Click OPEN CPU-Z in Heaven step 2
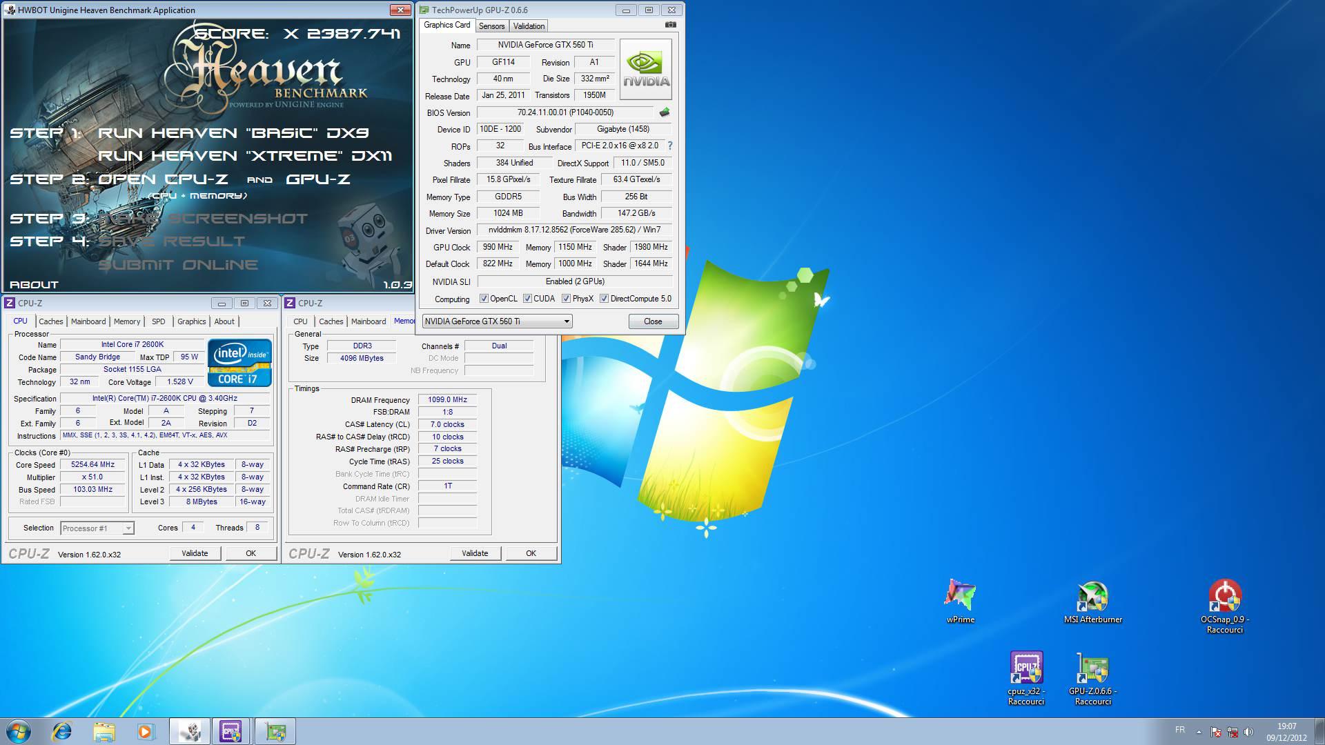Screen dimensions: 1325x745 [x=163, y=179]
